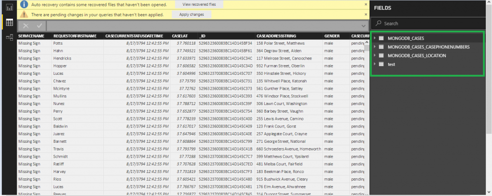The image size is (492, 196).
Task: Click the Apply changes button
Action: (x=191, y=14)
